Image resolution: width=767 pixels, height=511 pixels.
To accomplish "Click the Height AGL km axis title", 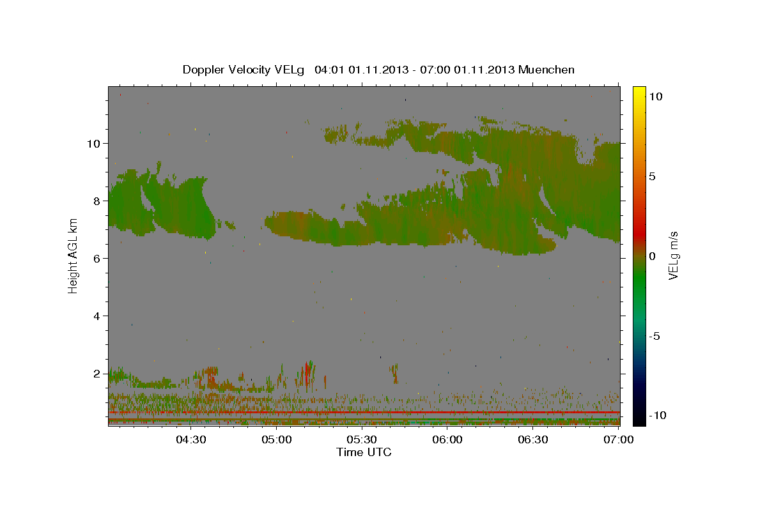I will click(74, 256).
